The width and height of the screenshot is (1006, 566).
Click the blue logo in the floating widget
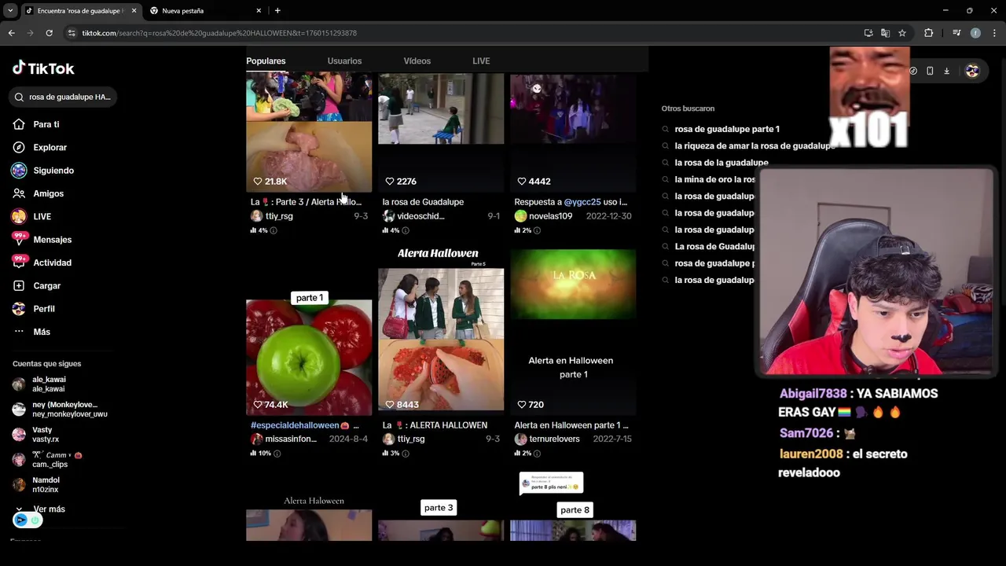(21, 520)
